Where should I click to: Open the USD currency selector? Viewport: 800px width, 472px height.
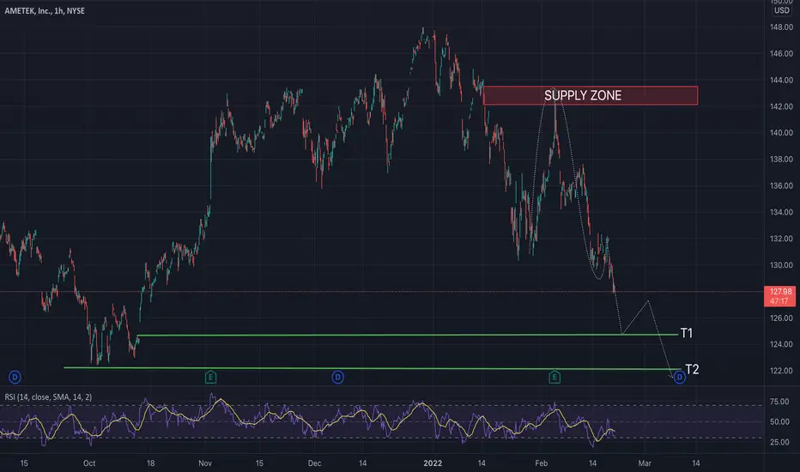click(781, 10)
